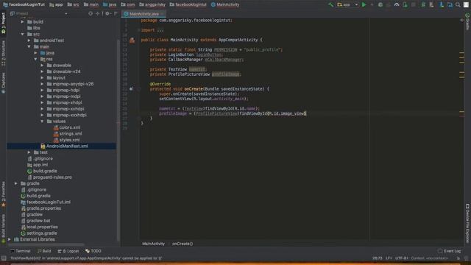The height and width of the screenshot is (265, 471).
Task: Click tool window toggle icon in status bar corner
Action: 4,258
